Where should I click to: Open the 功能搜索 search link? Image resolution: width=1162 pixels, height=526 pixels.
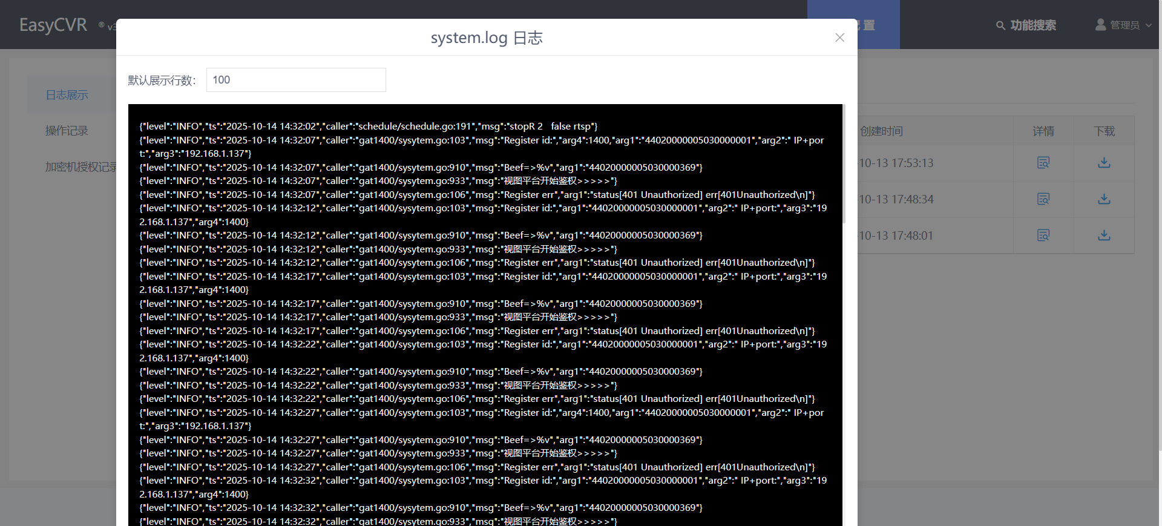click(x=1032, y=25)
